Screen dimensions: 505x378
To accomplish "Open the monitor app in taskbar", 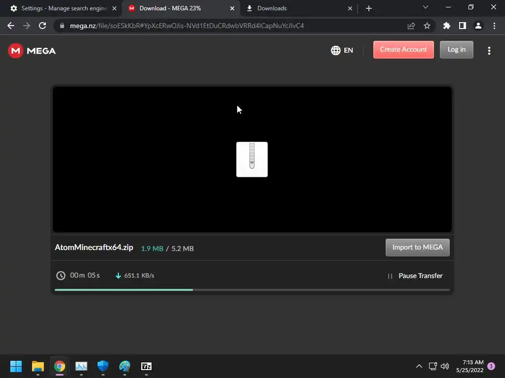I will (81, 366).
